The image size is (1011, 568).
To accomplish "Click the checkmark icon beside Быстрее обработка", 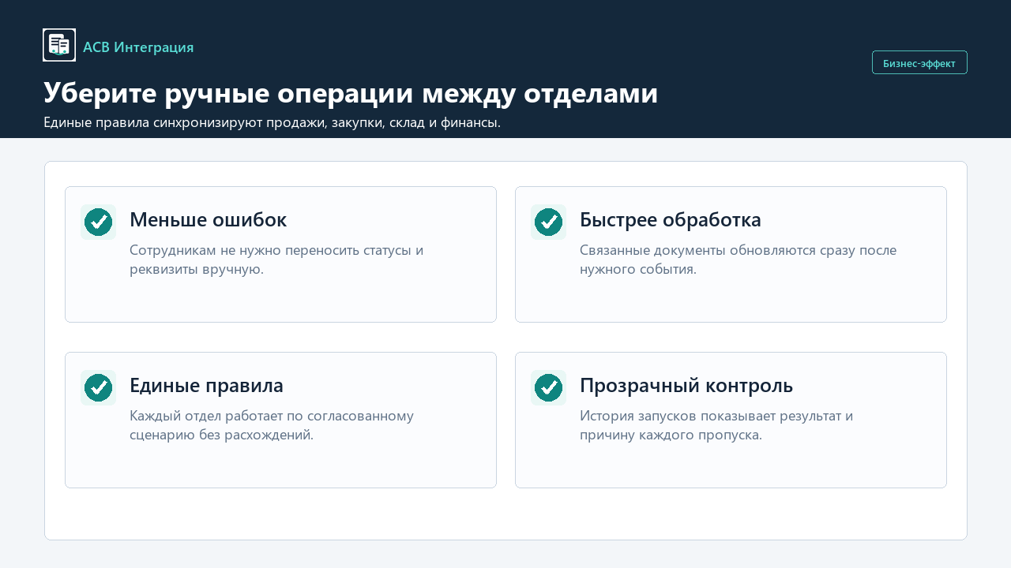I will click(549, 222).
